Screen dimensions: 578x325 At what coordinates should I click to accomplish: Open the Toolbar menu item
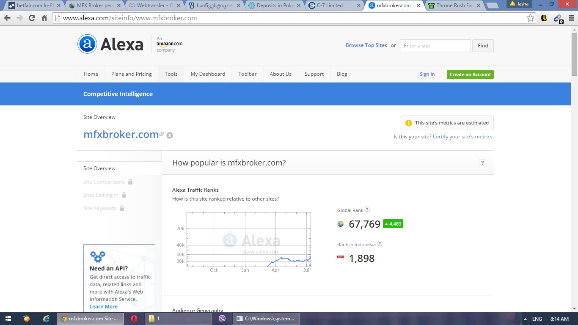pyautogui.click(x=248, y=74)
